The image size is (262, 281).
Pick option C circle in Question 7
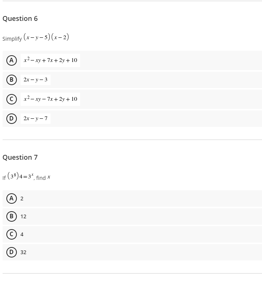pyautogui.click(x=12, y=234)
